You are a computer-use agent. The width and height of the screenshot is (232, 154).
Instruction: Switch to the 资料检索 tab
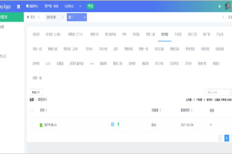tap(51, 17)
